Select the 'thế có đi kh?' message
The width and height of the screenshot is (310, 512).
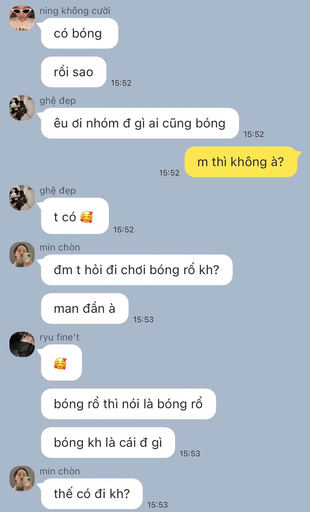click(92, 494)
